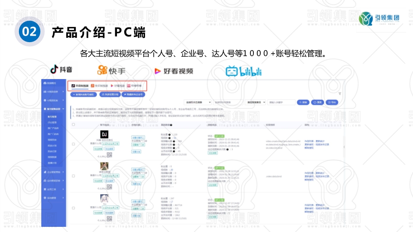Image resolution: width=413 pixels, height=232 pixels.
Task: Click the anime-girl avatar of the 247-fans account
Action: 104,198
